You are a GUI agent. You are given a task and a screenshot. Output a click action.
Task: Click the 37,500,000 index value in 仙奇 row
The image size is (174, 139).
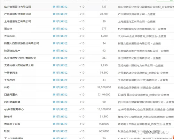point(104,87)
